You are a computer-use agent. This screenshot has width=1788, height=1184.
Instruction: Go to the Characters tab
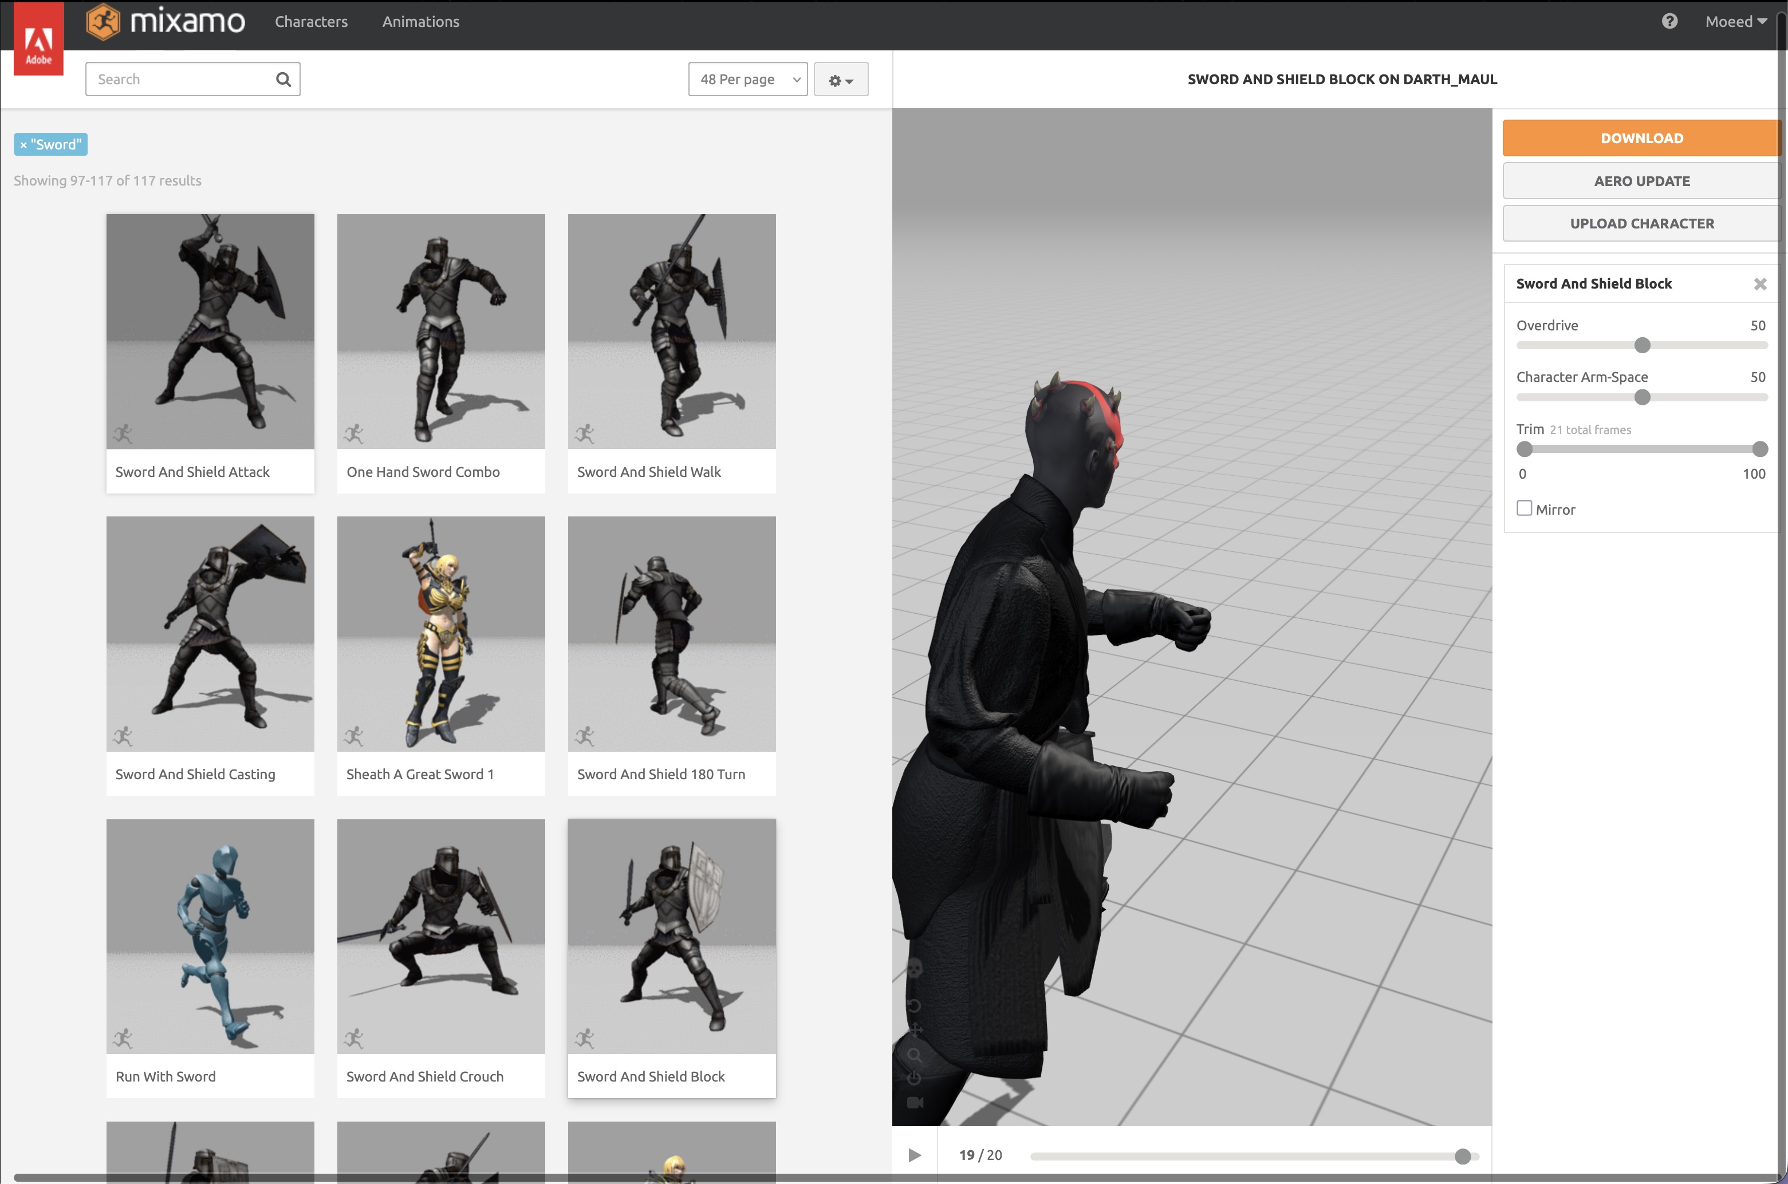pyautogui.click(x=311, y=21)
